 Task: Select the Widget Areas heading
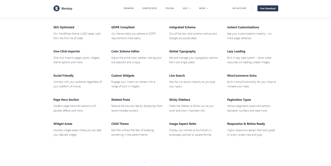(63, 124)
